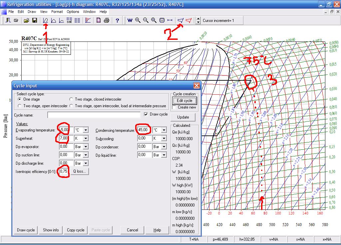341x245 pixels.
Task: Toggle the 'Draw cycle' checkbox
Action: pos(146,114)
